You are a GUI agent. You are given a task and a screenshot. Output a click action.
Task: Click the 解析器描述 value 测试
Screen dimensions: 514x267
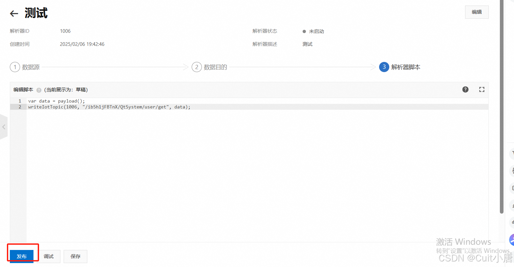click(x=308, y=44)
